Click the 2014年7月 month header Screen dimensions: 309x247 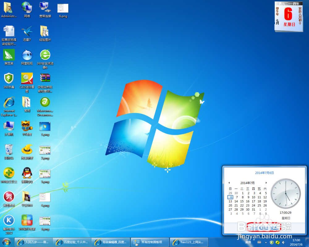[247, 183]
